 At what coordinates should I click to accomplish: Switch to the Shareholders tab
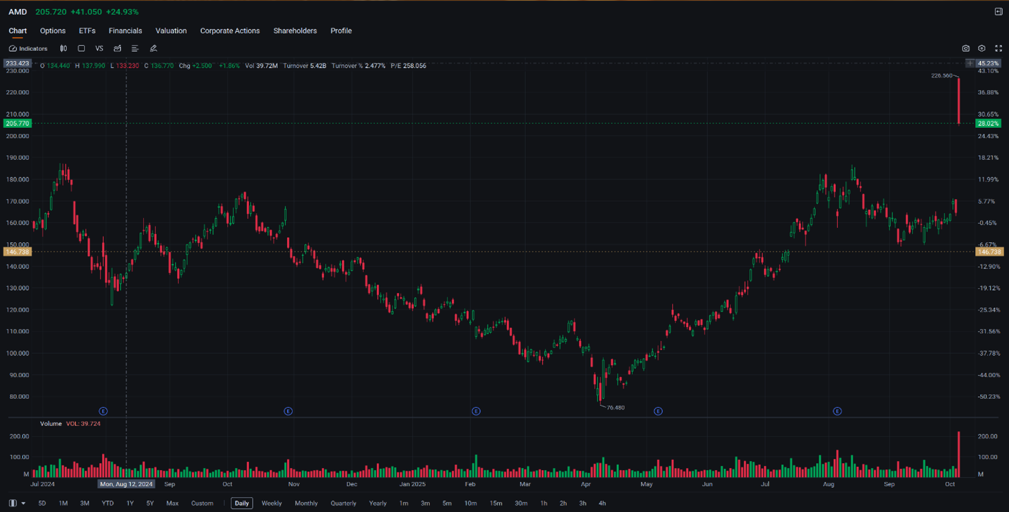tap(295, 31)
